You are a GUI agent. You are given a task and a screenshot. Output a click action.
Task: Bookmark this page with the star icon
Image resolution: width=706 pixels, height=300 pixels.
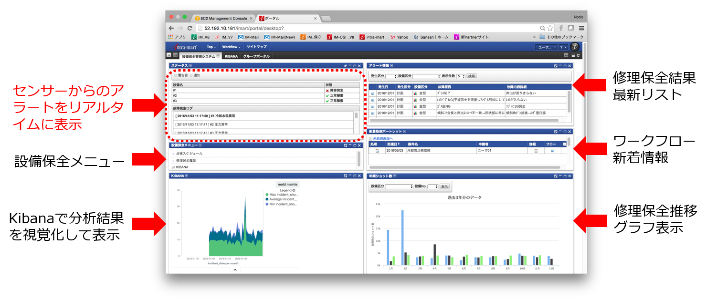[x=550, y=28]
